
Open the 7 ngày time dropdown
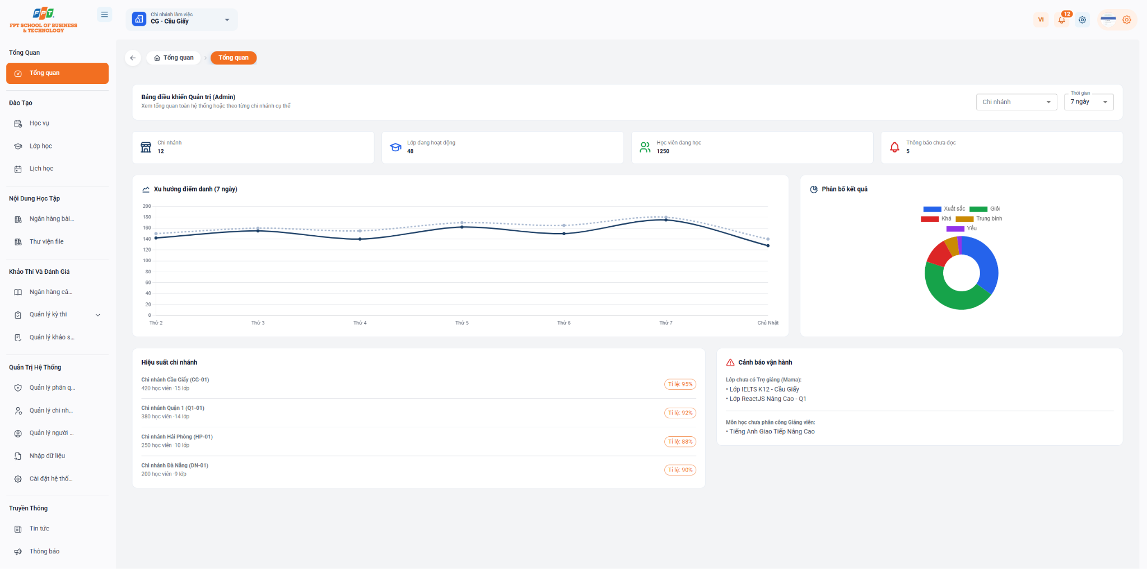(x=1089, y=102)
